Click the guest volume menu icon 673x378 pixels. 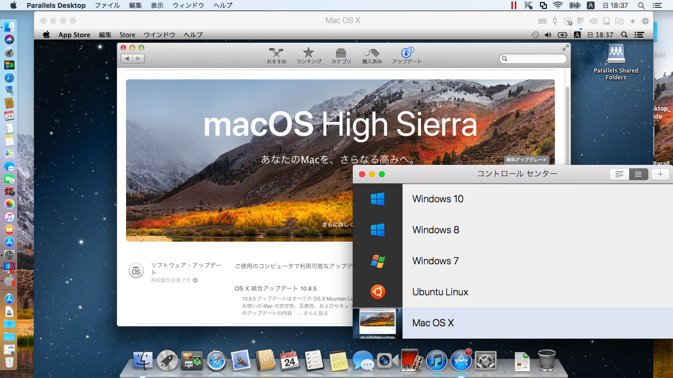(x=548, y=35)
